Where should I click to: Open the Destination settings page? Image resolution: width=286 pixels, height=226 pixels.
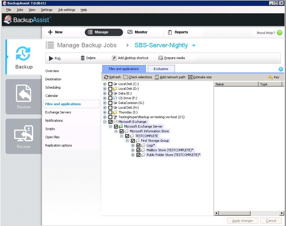click(53, 79)
